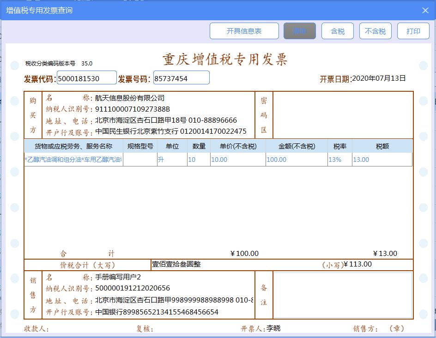The height and width of the screenshot is (338, 436).
Task: Click the 密码区 password area
Action: point(342,114)
